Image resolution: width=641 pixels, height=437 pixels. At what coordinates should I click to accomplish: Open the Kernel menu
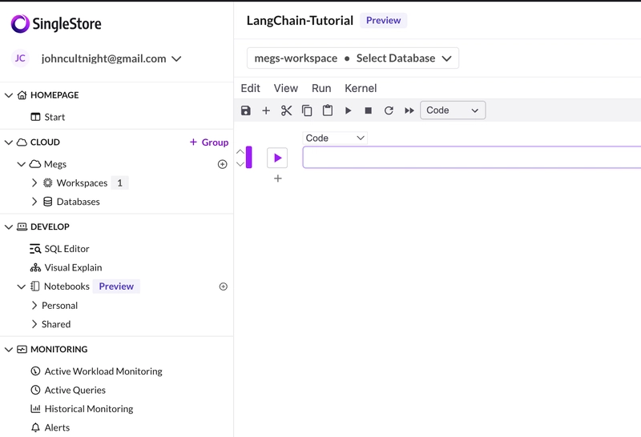tap(361, 88)
